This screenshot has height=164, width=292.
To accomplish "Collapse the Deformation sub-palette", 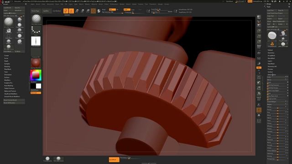I will coord(272,75).
